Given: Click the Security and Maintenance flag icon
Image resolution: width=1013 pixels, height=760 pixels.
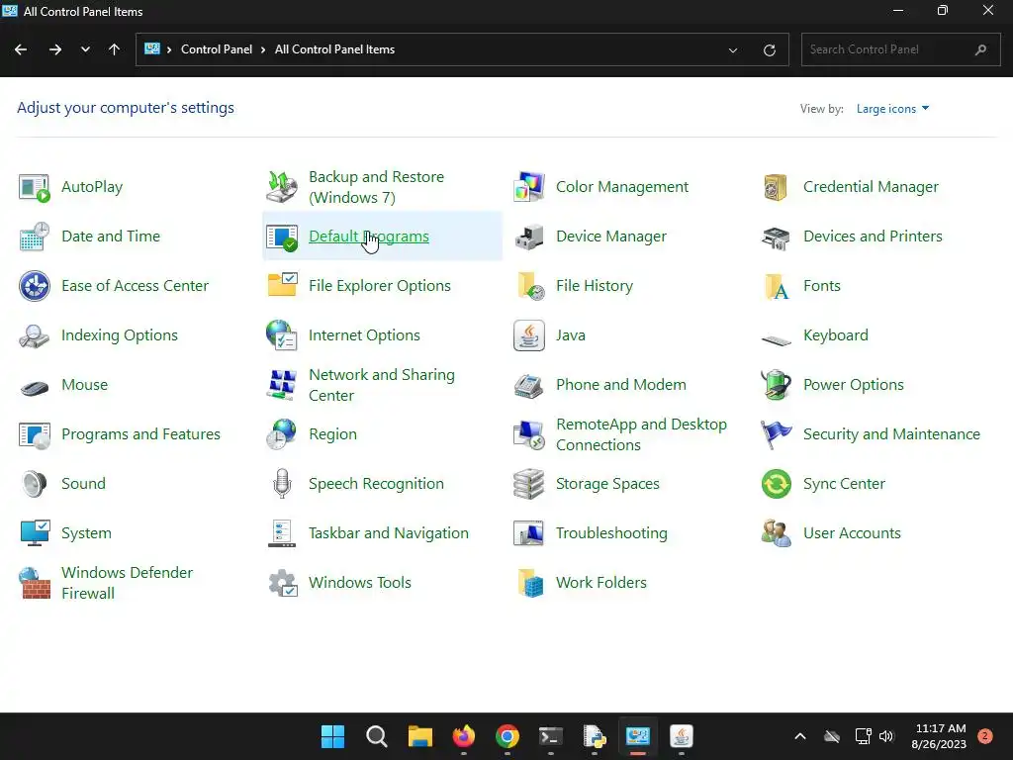Looking at the screenshot, I should click(776, 434).
